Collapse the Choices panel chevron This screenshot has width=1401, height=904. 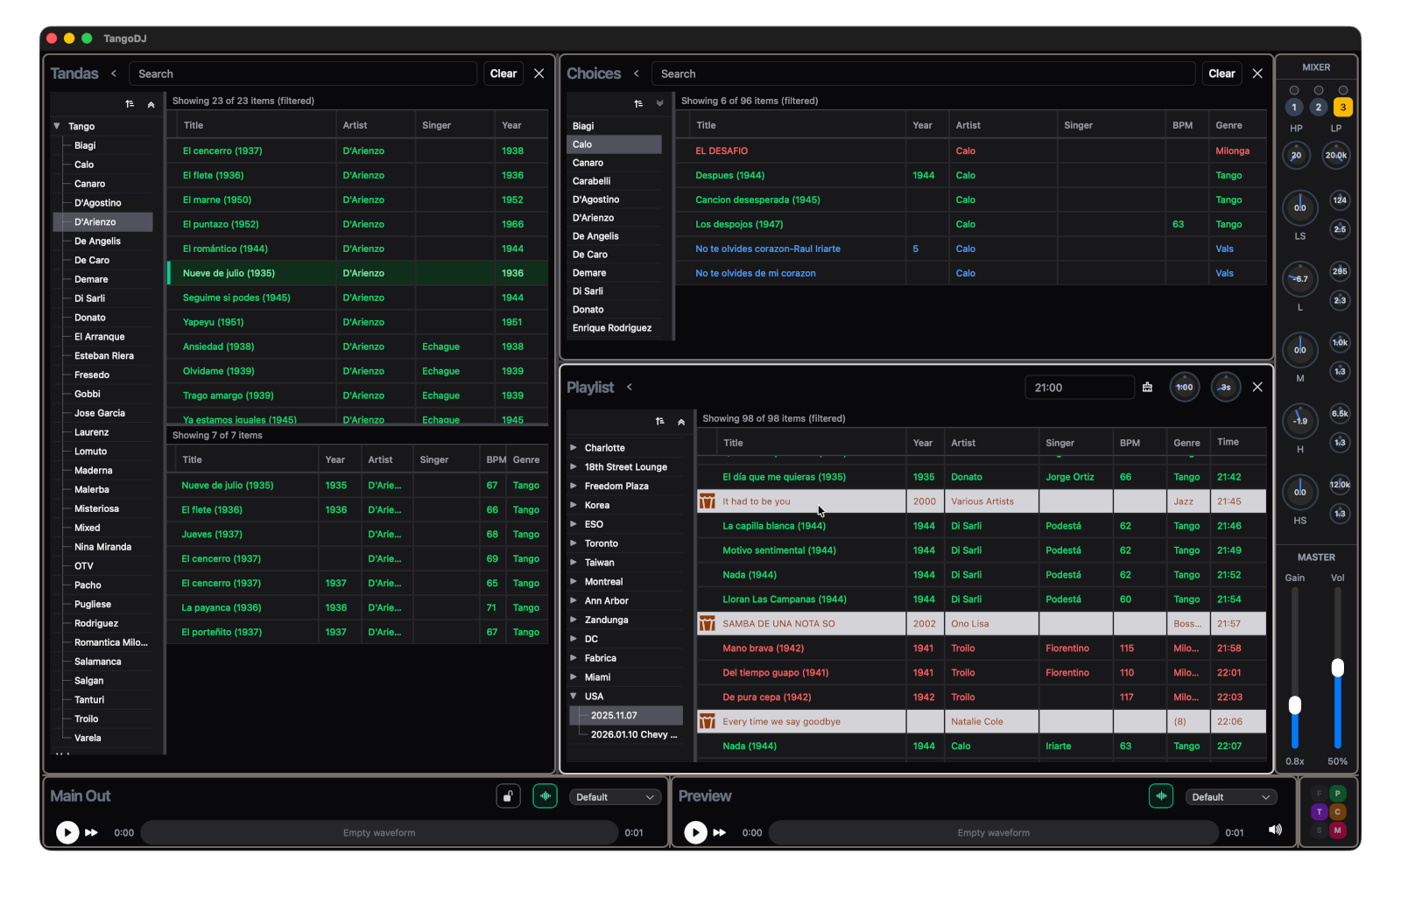637,74
